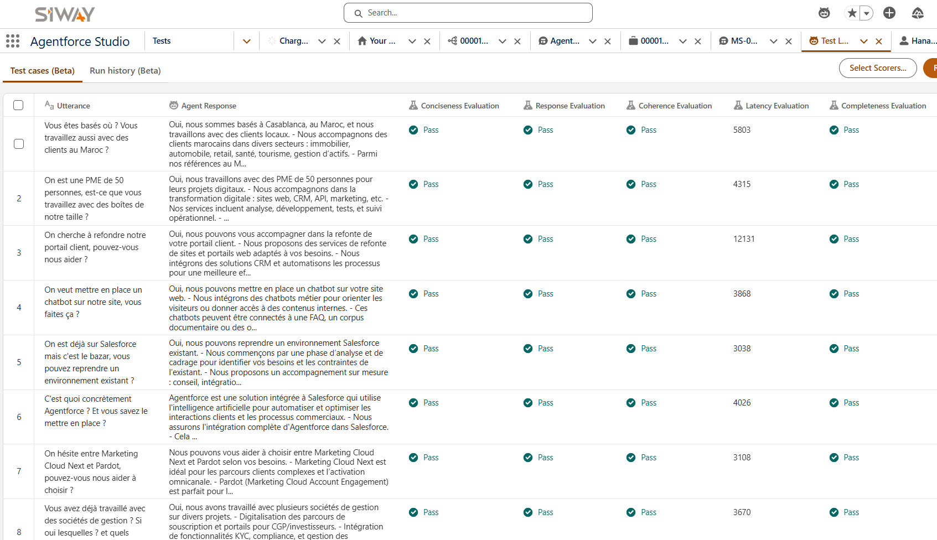Viewport: 937px width, 540px height.
Task: Select the Test cases (Beta) tab
Action: pyautogui.click(x=43, y=71)
